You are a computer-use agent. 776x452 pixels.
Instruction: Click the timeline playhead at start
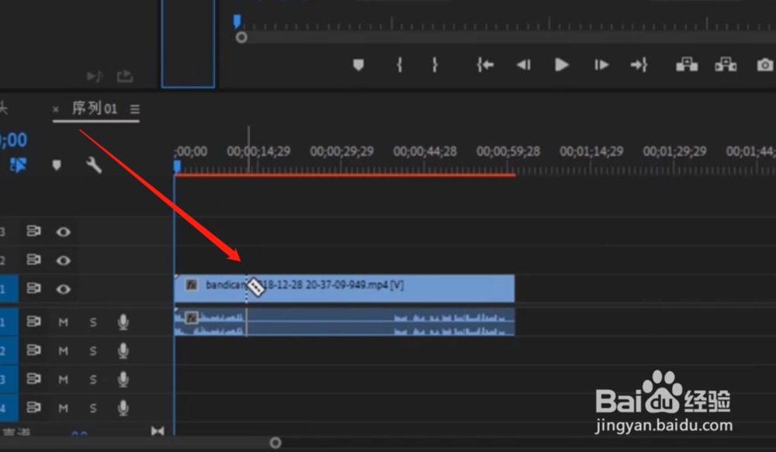point(177,166)
